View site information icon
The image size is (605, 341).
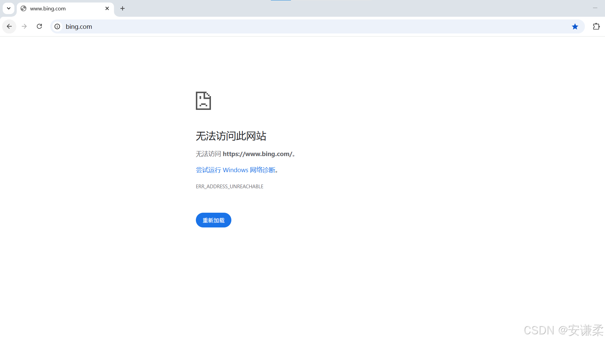coord(58,26)
